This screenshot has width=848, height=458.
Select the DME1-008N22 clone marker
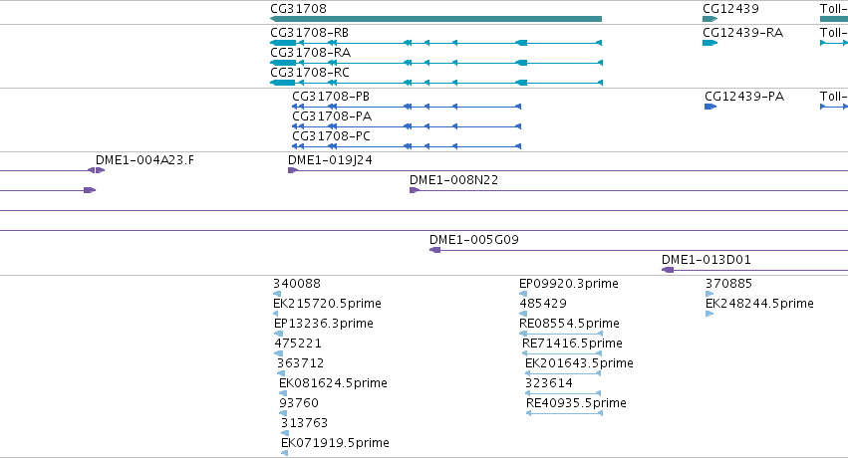[414, 190]
